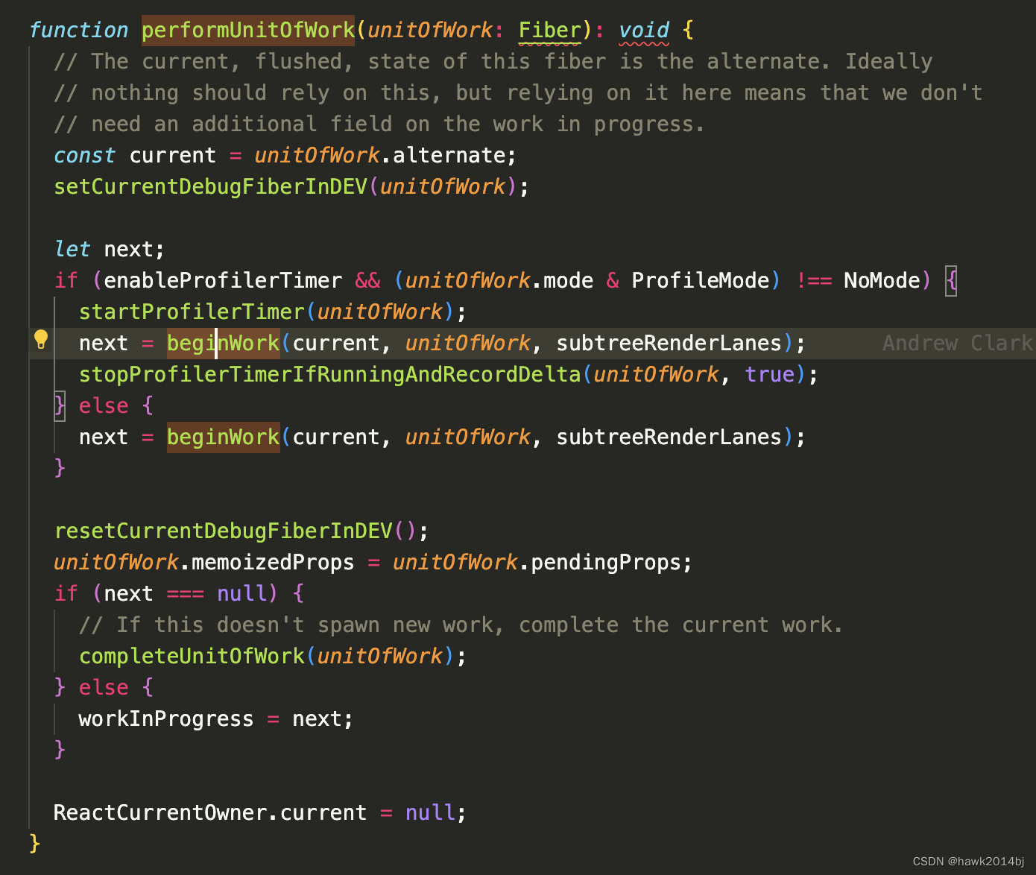Click the performUnitOfWork function name

click(x=248, y=31)
